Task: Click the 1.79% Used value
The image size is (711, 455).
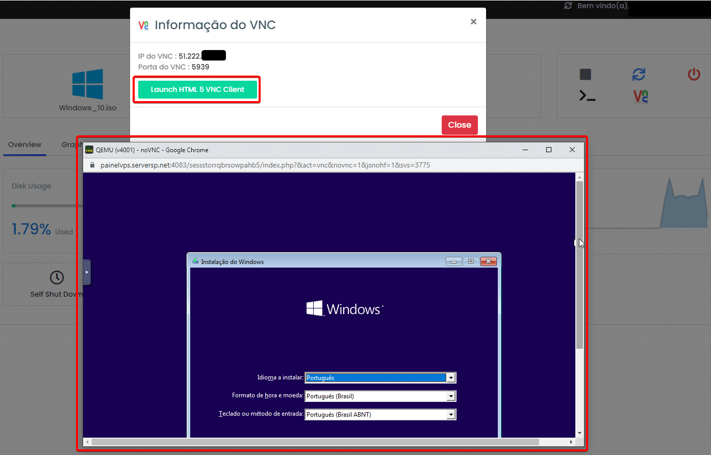Action: click(x=42, y=229)
